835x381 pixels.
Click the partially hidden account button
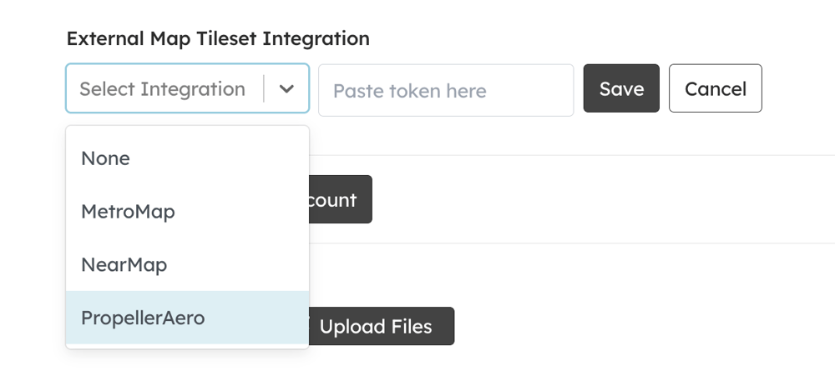click(x=341, y=199)
